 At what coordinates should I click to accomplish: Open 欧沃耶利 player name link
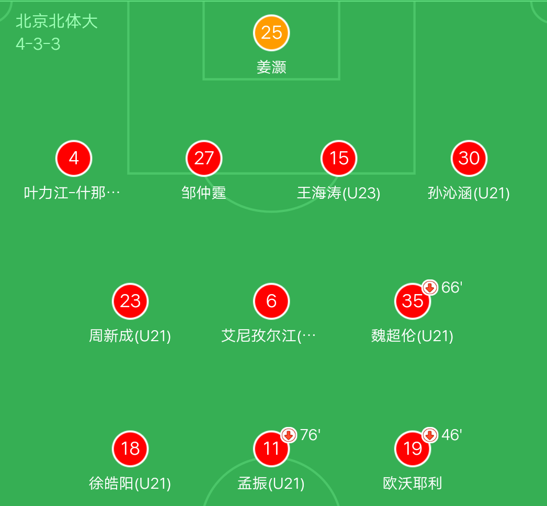pos(413,483)
